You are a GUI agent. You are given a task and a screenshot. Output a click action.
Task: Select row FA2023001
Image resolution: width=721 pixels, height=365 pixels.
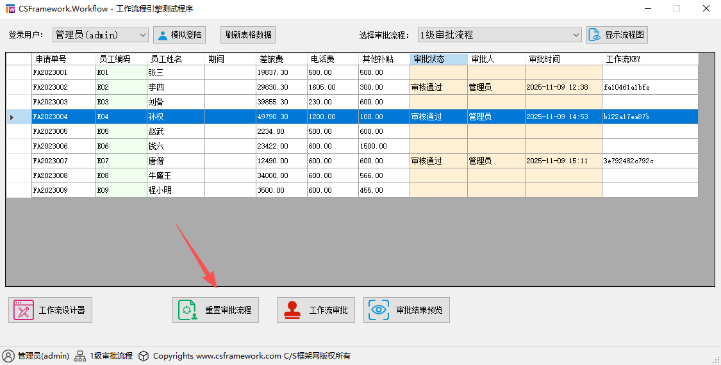352,72
